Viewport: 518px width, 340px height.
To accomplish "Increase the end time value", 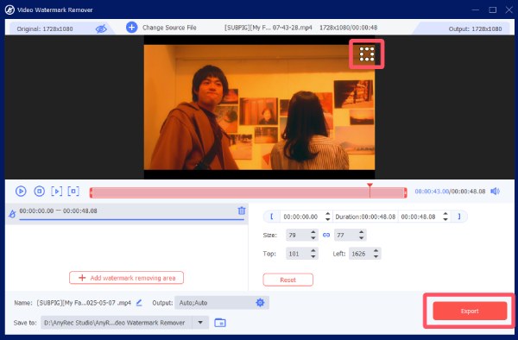I will 445,214.
